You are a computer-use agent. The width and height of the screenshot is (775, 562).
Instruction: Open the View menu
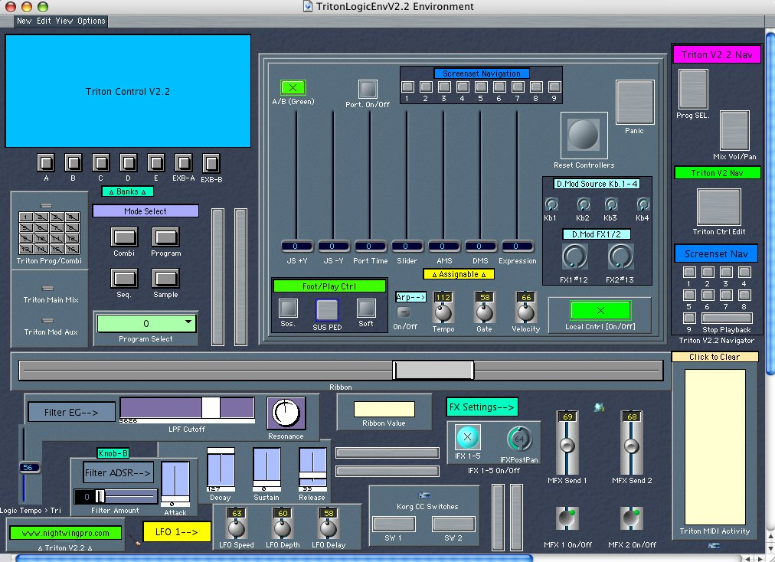64,21
